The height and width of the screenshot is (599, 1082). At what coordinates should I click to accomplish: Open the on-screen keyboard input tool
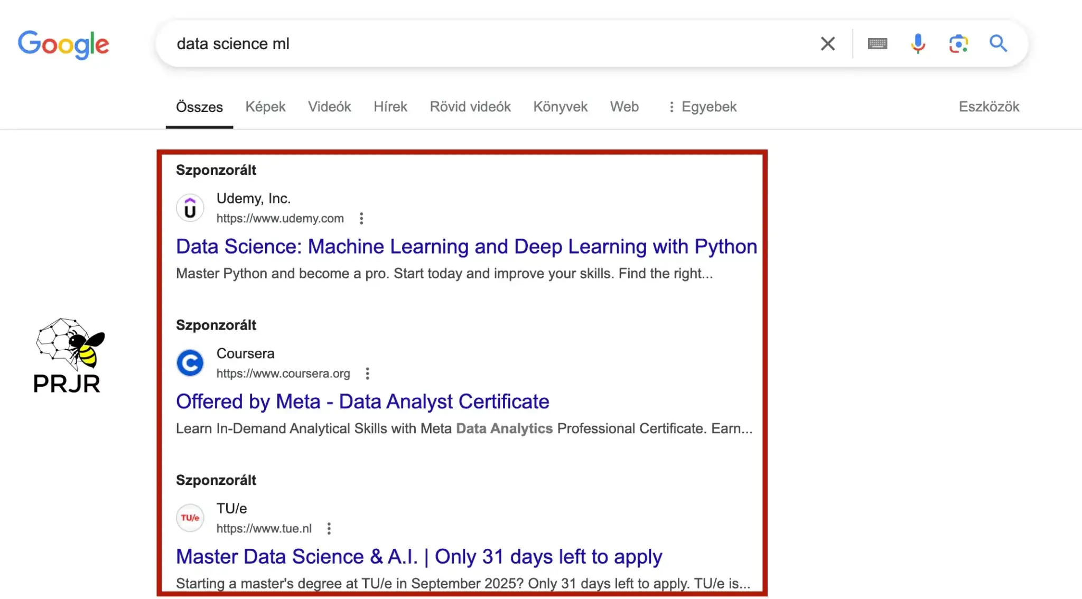878,44
